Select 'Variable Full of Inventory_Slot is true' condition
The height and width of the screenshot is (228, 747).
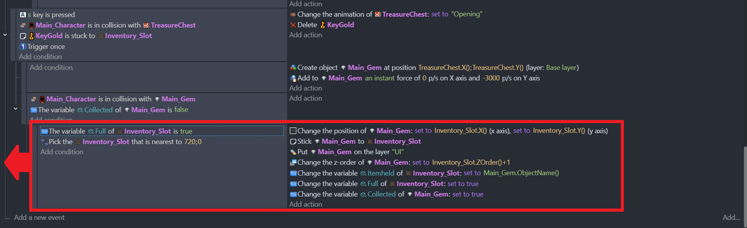click(x=162, y=131)
